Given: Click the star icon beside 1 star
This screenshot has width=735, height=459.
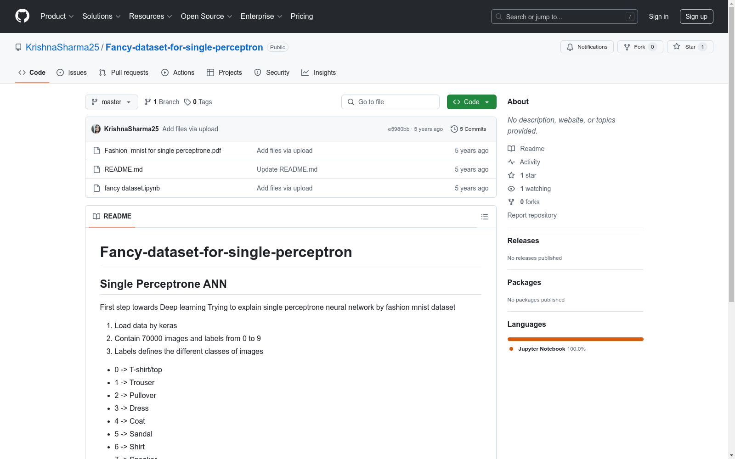Looking at the screenshot, I should 511,175.
